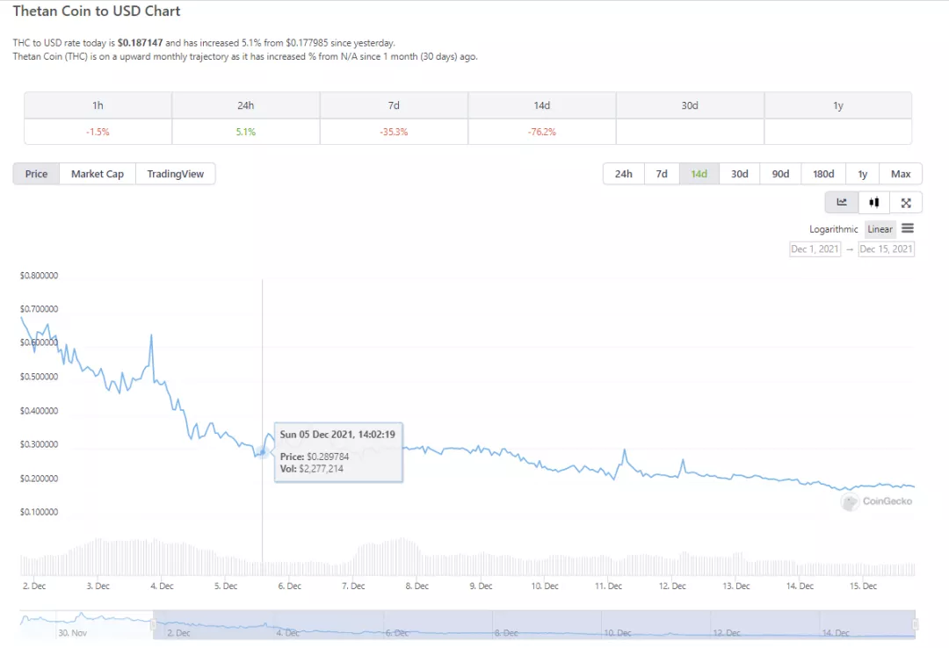Screen dimensions: 949x648
Task: Click Thetan Coin to USD Chart heading
Action: point(97,11)
